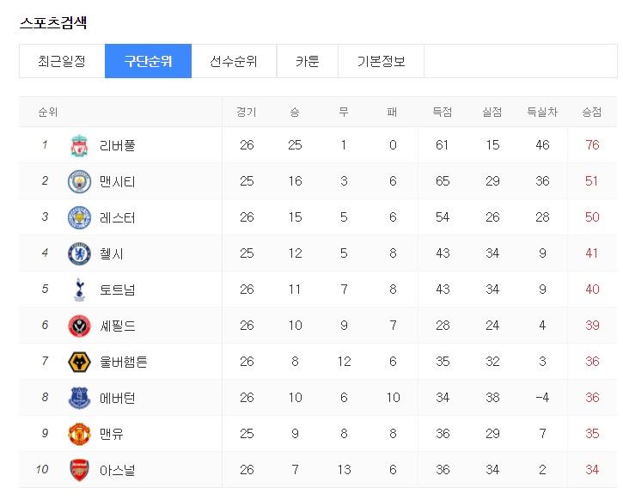This screenshot has height=500, width=623.
Task: Click the Arsenal crest icon
Action: point(79,470)
